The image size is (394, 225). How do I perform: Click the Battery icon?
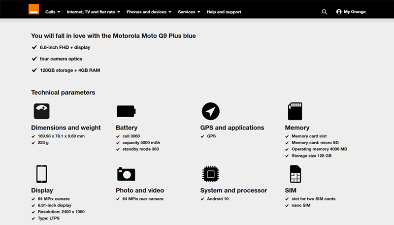tap(126, 111)
